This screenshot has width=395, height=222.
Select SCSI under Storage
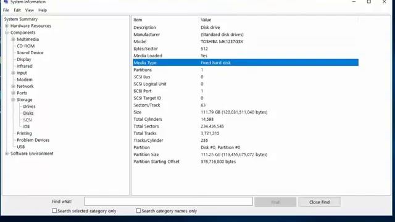27,120
